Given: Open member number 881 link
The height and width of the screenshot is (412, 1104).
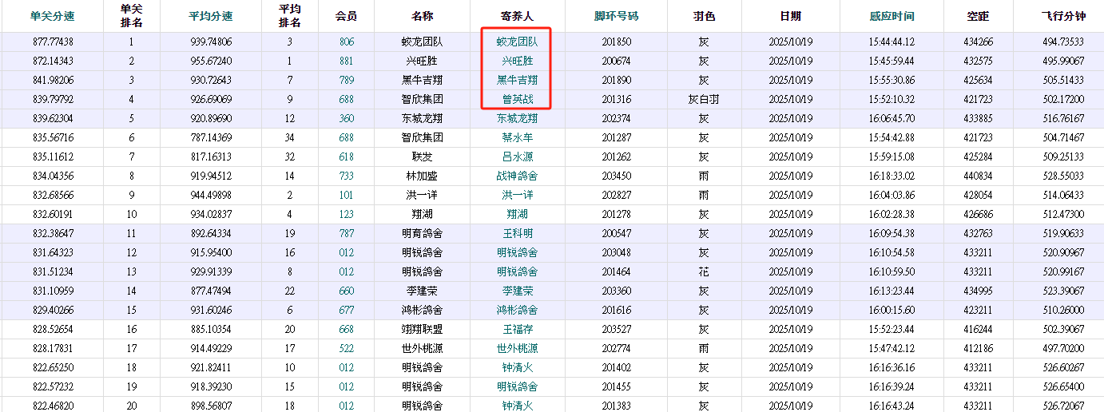Looking at the screenshot, I should (x=346, y=61).
